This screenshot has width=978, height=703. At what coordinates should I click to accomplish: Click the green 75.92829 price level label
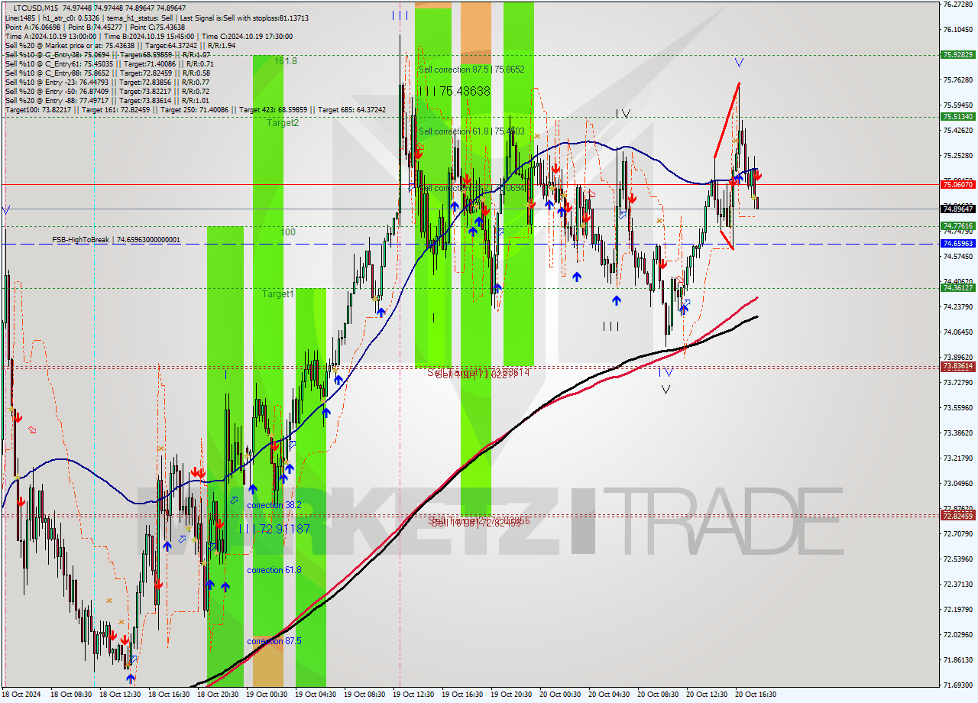958,55
